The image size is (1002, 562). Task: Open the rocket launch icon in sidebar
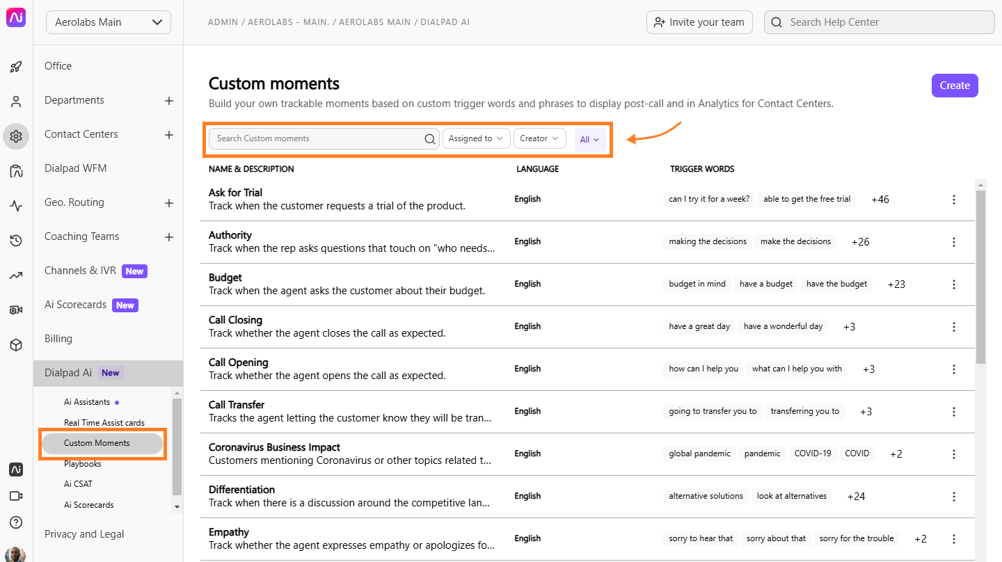[x=16, y=67]
